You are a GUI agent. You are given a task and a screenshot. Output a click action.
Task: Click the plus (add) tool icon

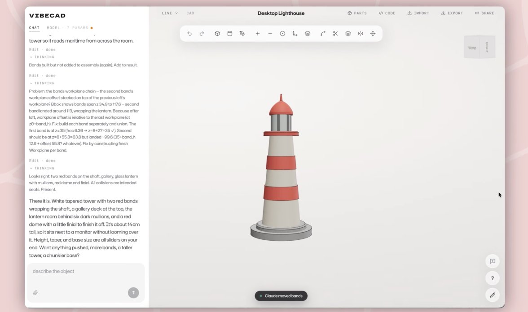click(x=258, y=34)
